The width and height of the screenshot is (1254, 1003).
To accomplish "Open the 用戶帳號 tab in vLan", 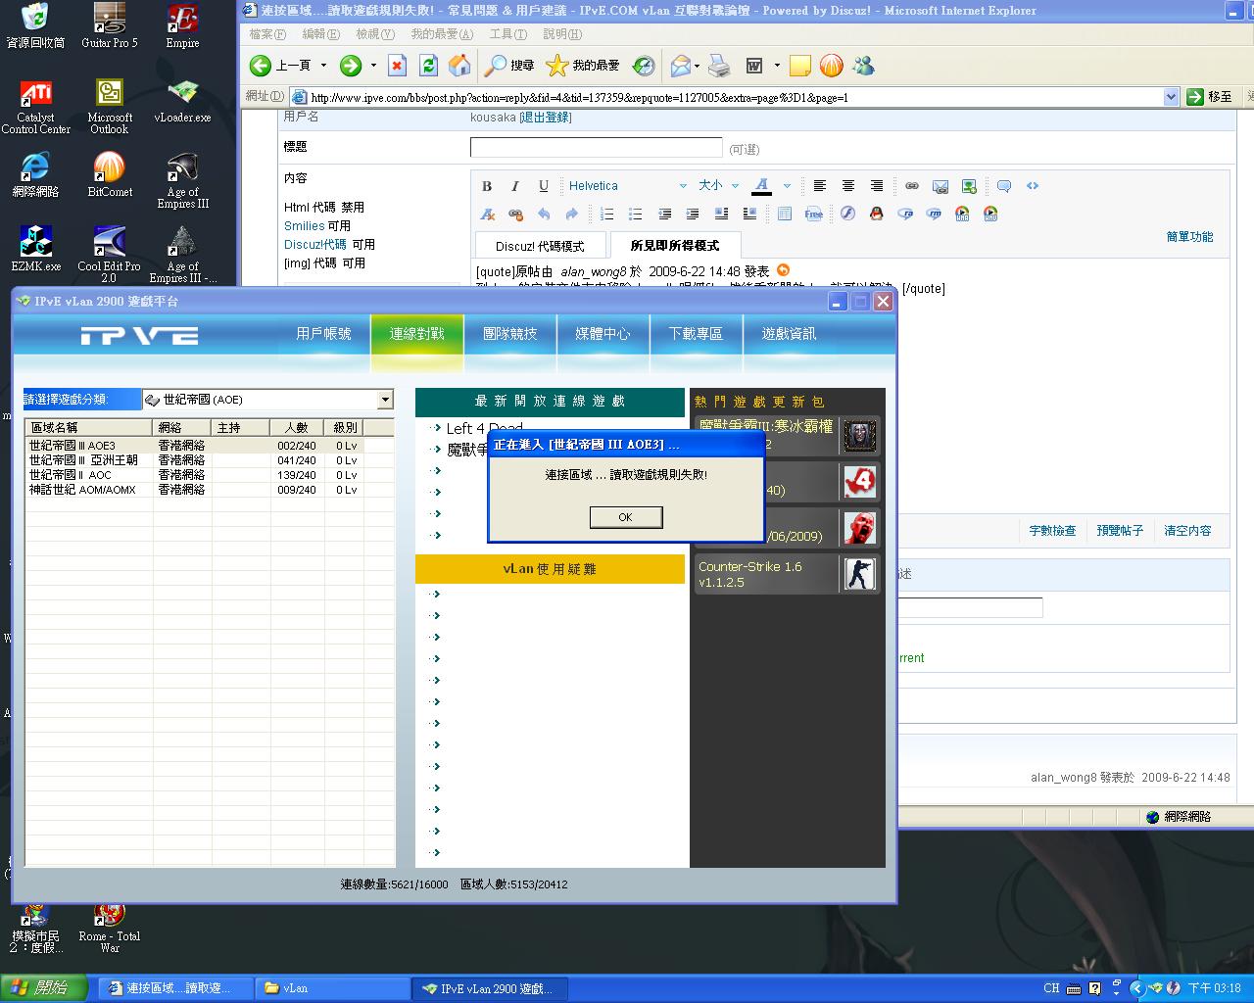I will tap(323, 334).
